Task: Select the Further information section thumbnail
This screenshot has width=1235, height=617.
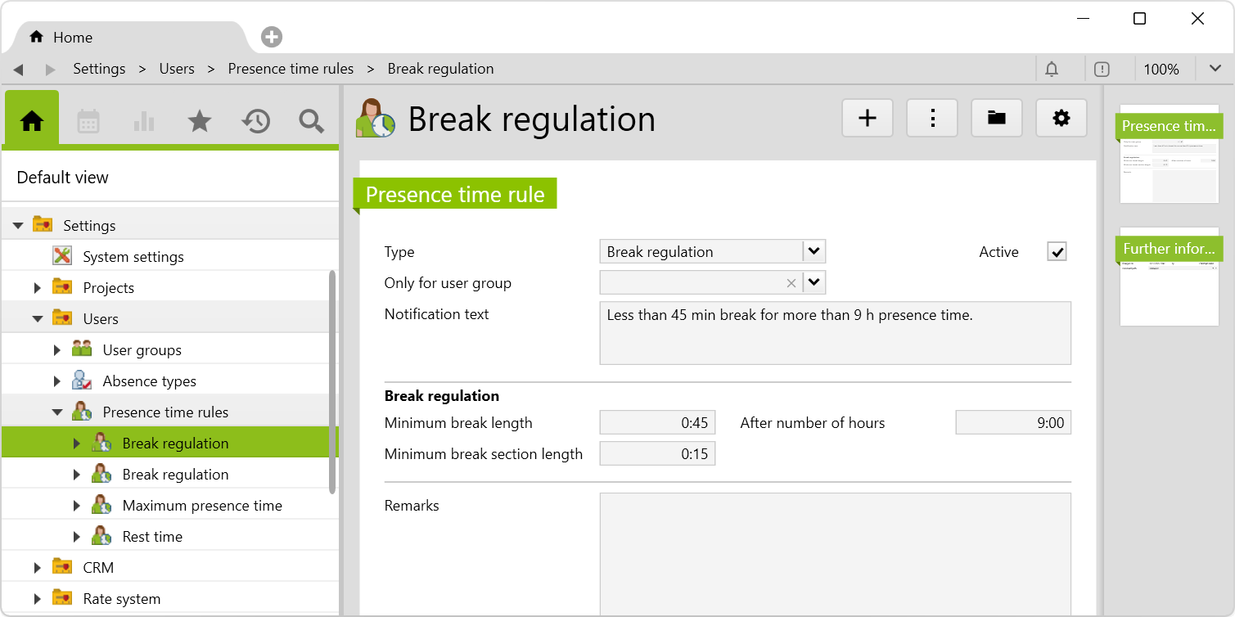Action: (1169, 278)
